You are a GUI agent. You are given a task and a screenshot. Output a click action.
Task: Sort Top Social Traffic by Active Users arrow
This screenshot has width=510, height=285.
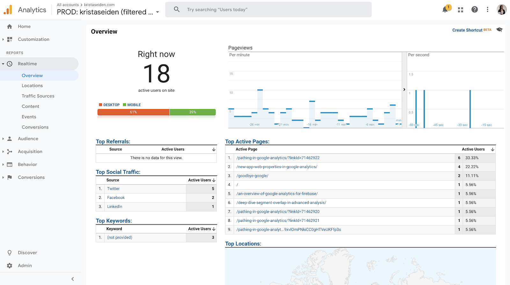(x=214, y=180)
